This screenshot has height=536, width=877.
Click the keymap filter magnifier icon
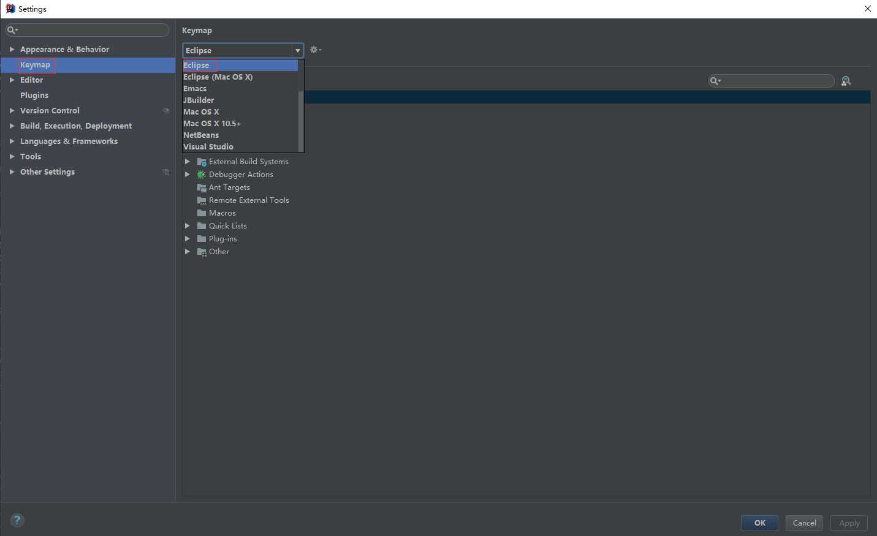pyautogui.click(x=715, y=81)
